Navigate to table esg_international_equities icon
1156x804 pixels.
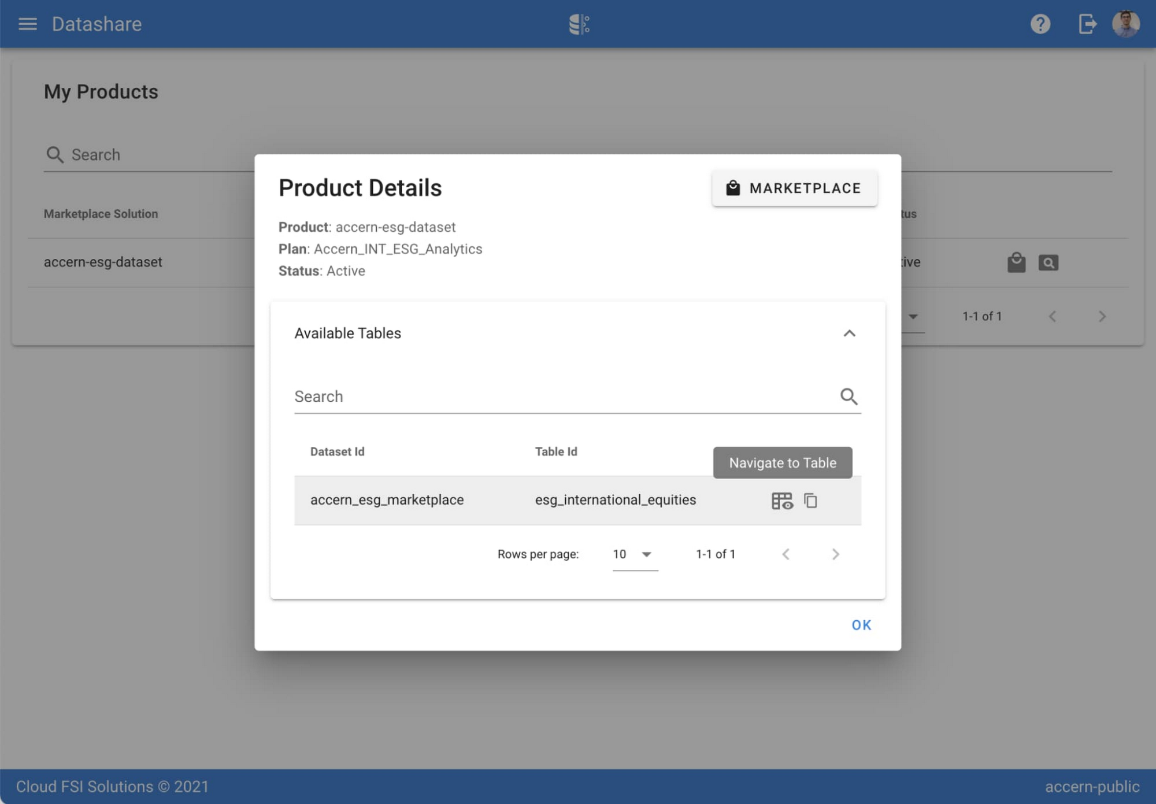(x=781, y=501)
